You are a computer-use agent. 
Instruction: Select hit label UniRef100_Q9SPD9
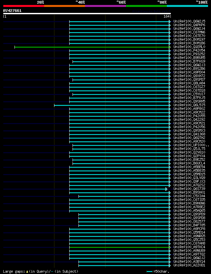point(189,214)
